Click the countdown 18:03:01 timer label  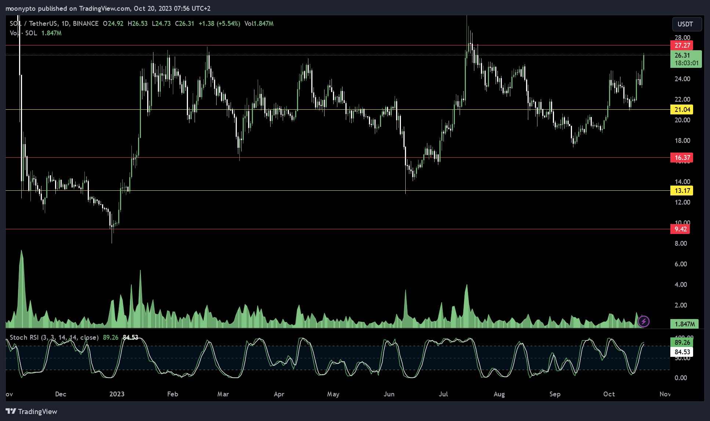click(687, 63)
